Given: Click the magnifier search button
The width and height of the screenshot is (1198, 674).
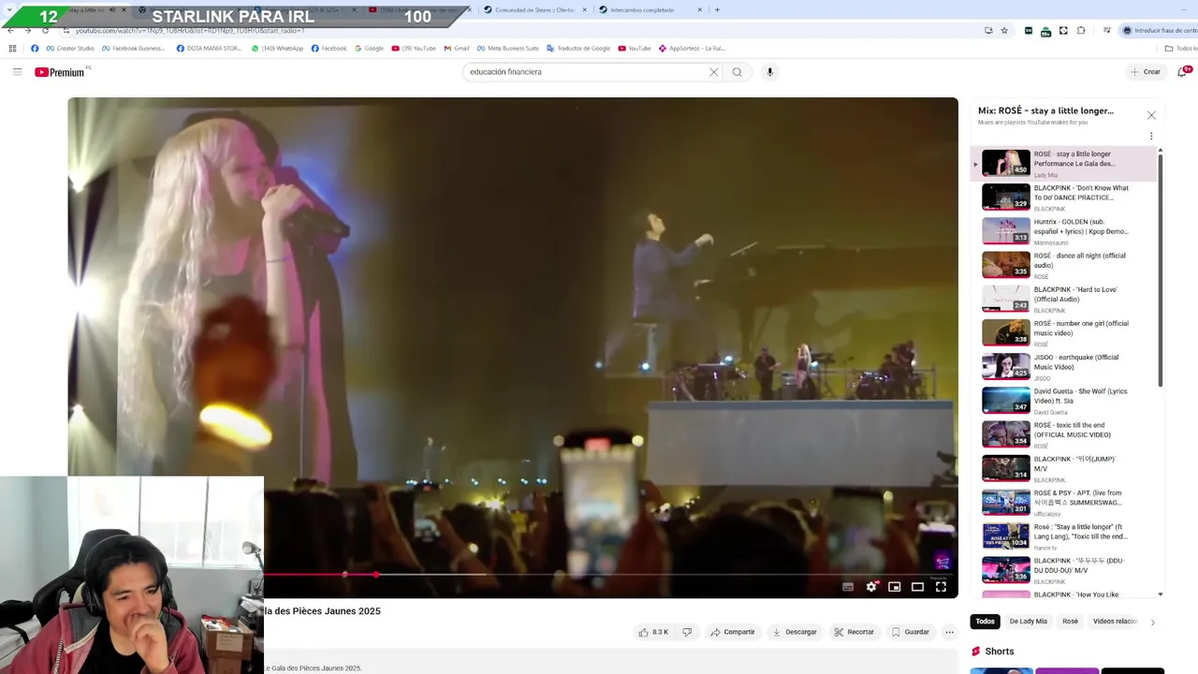Looking at the screenshot, I should [x=738, y=72].
